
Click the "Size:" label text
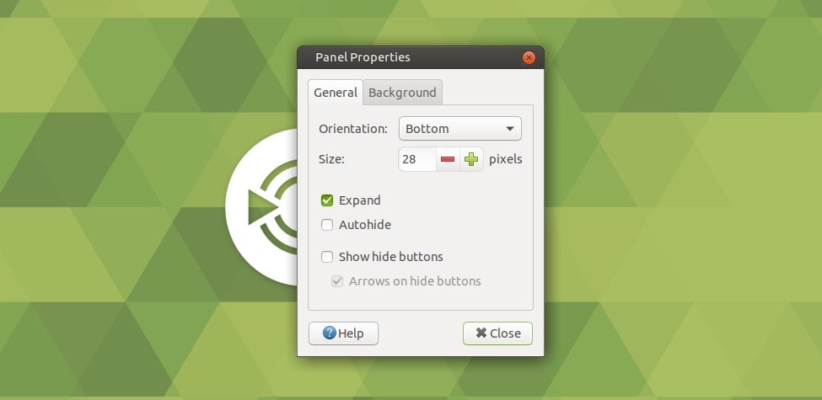tap(332, 159)
